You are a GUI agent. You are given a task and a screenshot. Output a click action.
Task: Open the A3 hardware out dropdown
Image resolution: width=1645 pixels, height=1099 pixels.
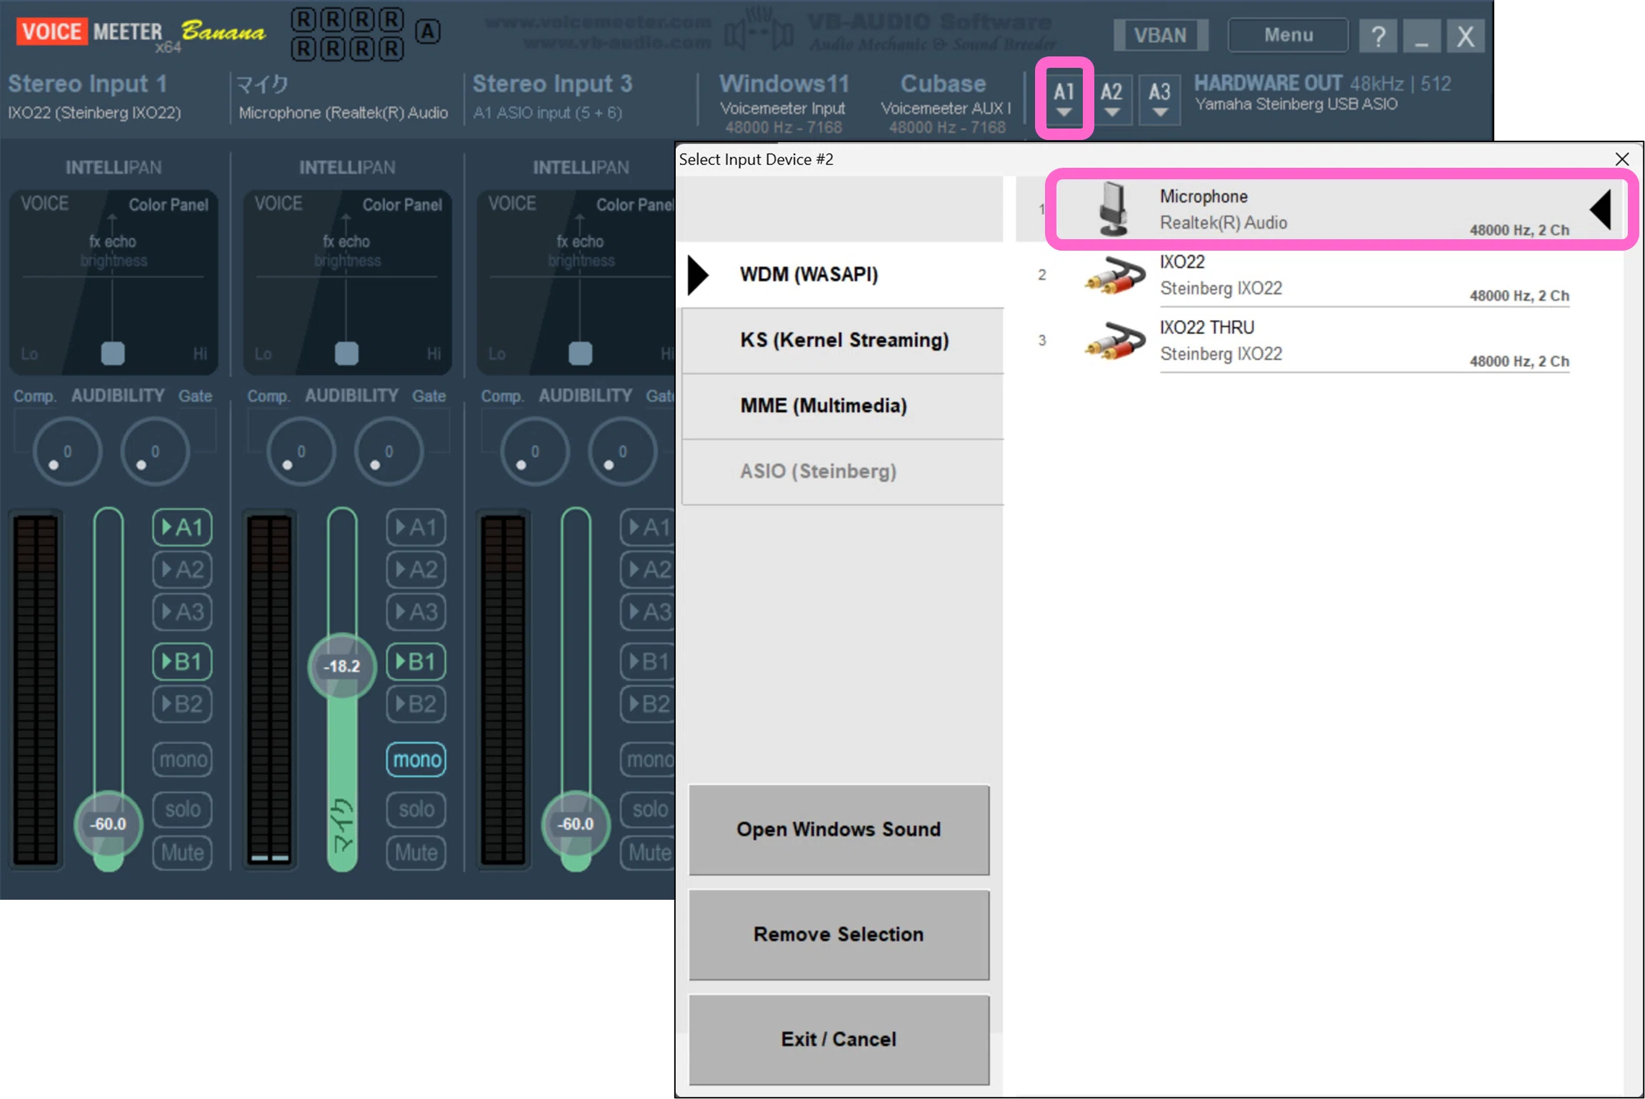pyautogui.click(x=1159, y=99)
